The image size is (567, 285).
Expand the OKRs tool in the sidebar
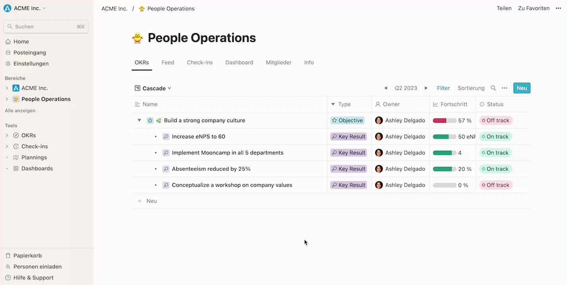point(7,135)
